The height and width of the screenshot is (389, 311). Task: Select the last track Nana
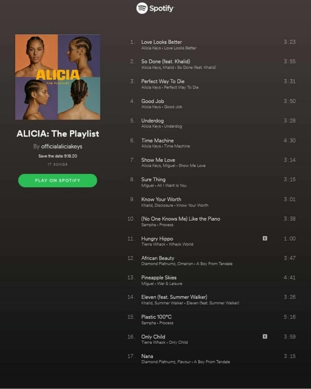pos(147,356)
